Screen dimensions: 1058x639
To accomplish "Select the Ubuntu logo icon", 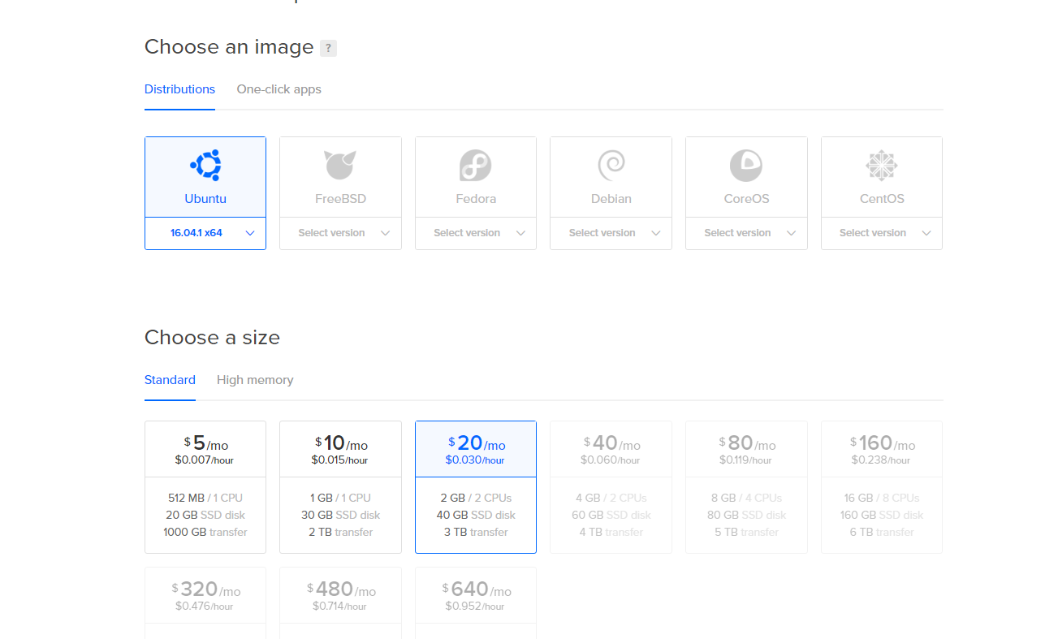I will [x=205, y=166].
